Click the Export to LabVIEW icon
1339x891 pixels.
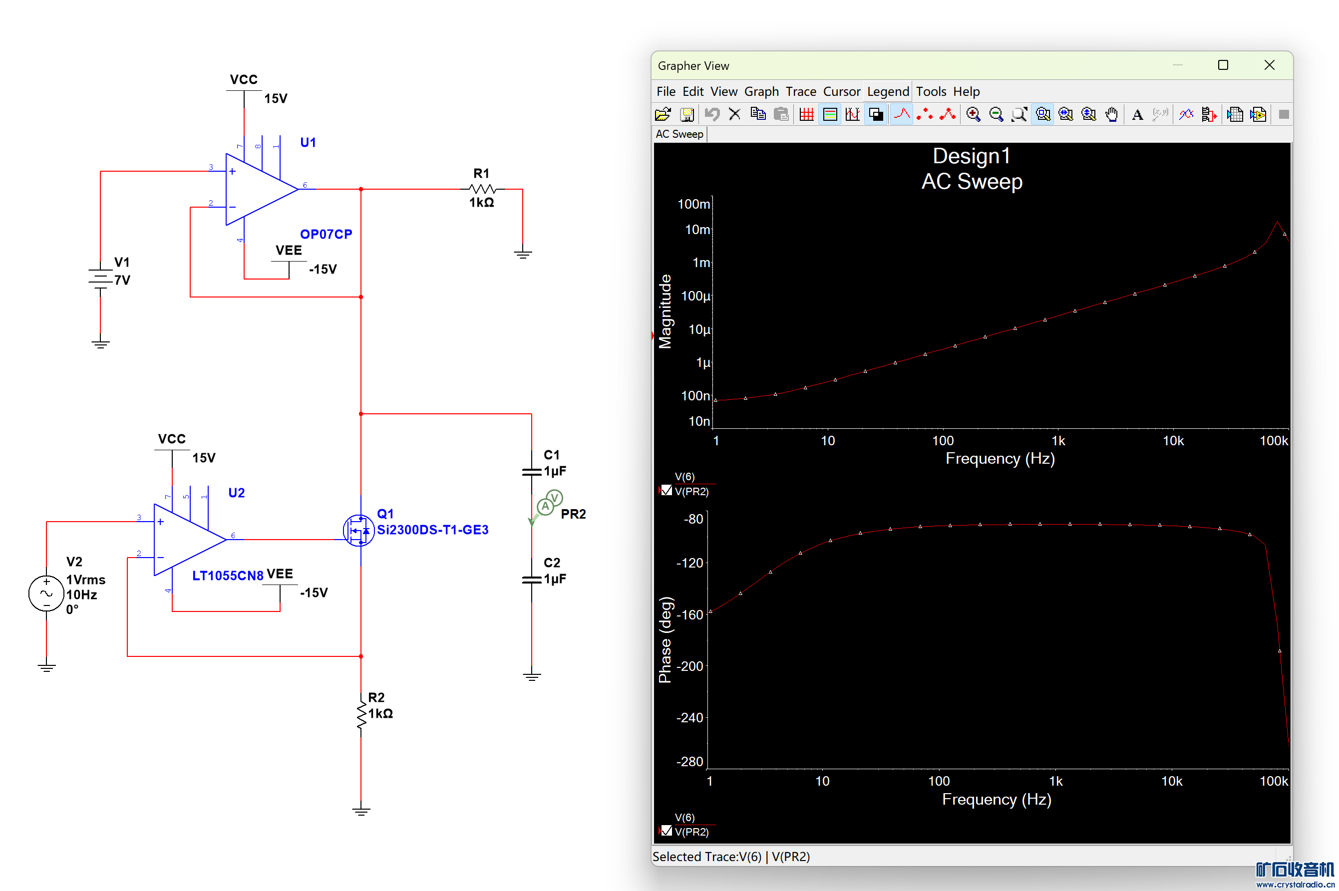point(1258,115)
